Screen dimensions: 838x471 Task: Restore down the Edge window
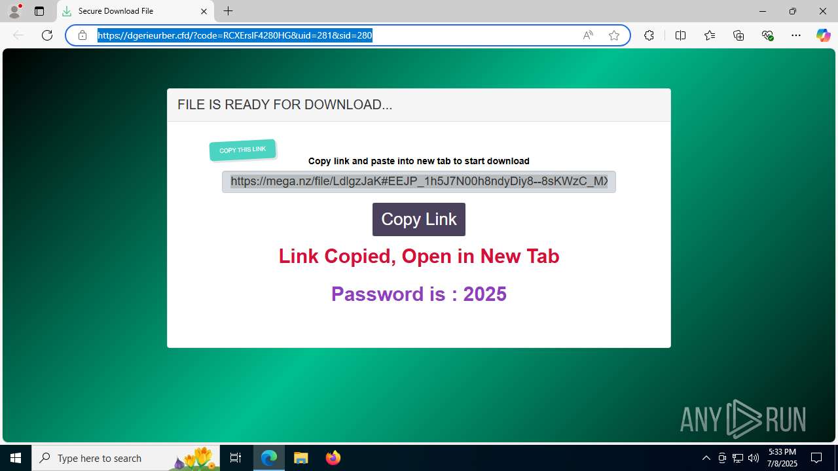tap(792, 11)
